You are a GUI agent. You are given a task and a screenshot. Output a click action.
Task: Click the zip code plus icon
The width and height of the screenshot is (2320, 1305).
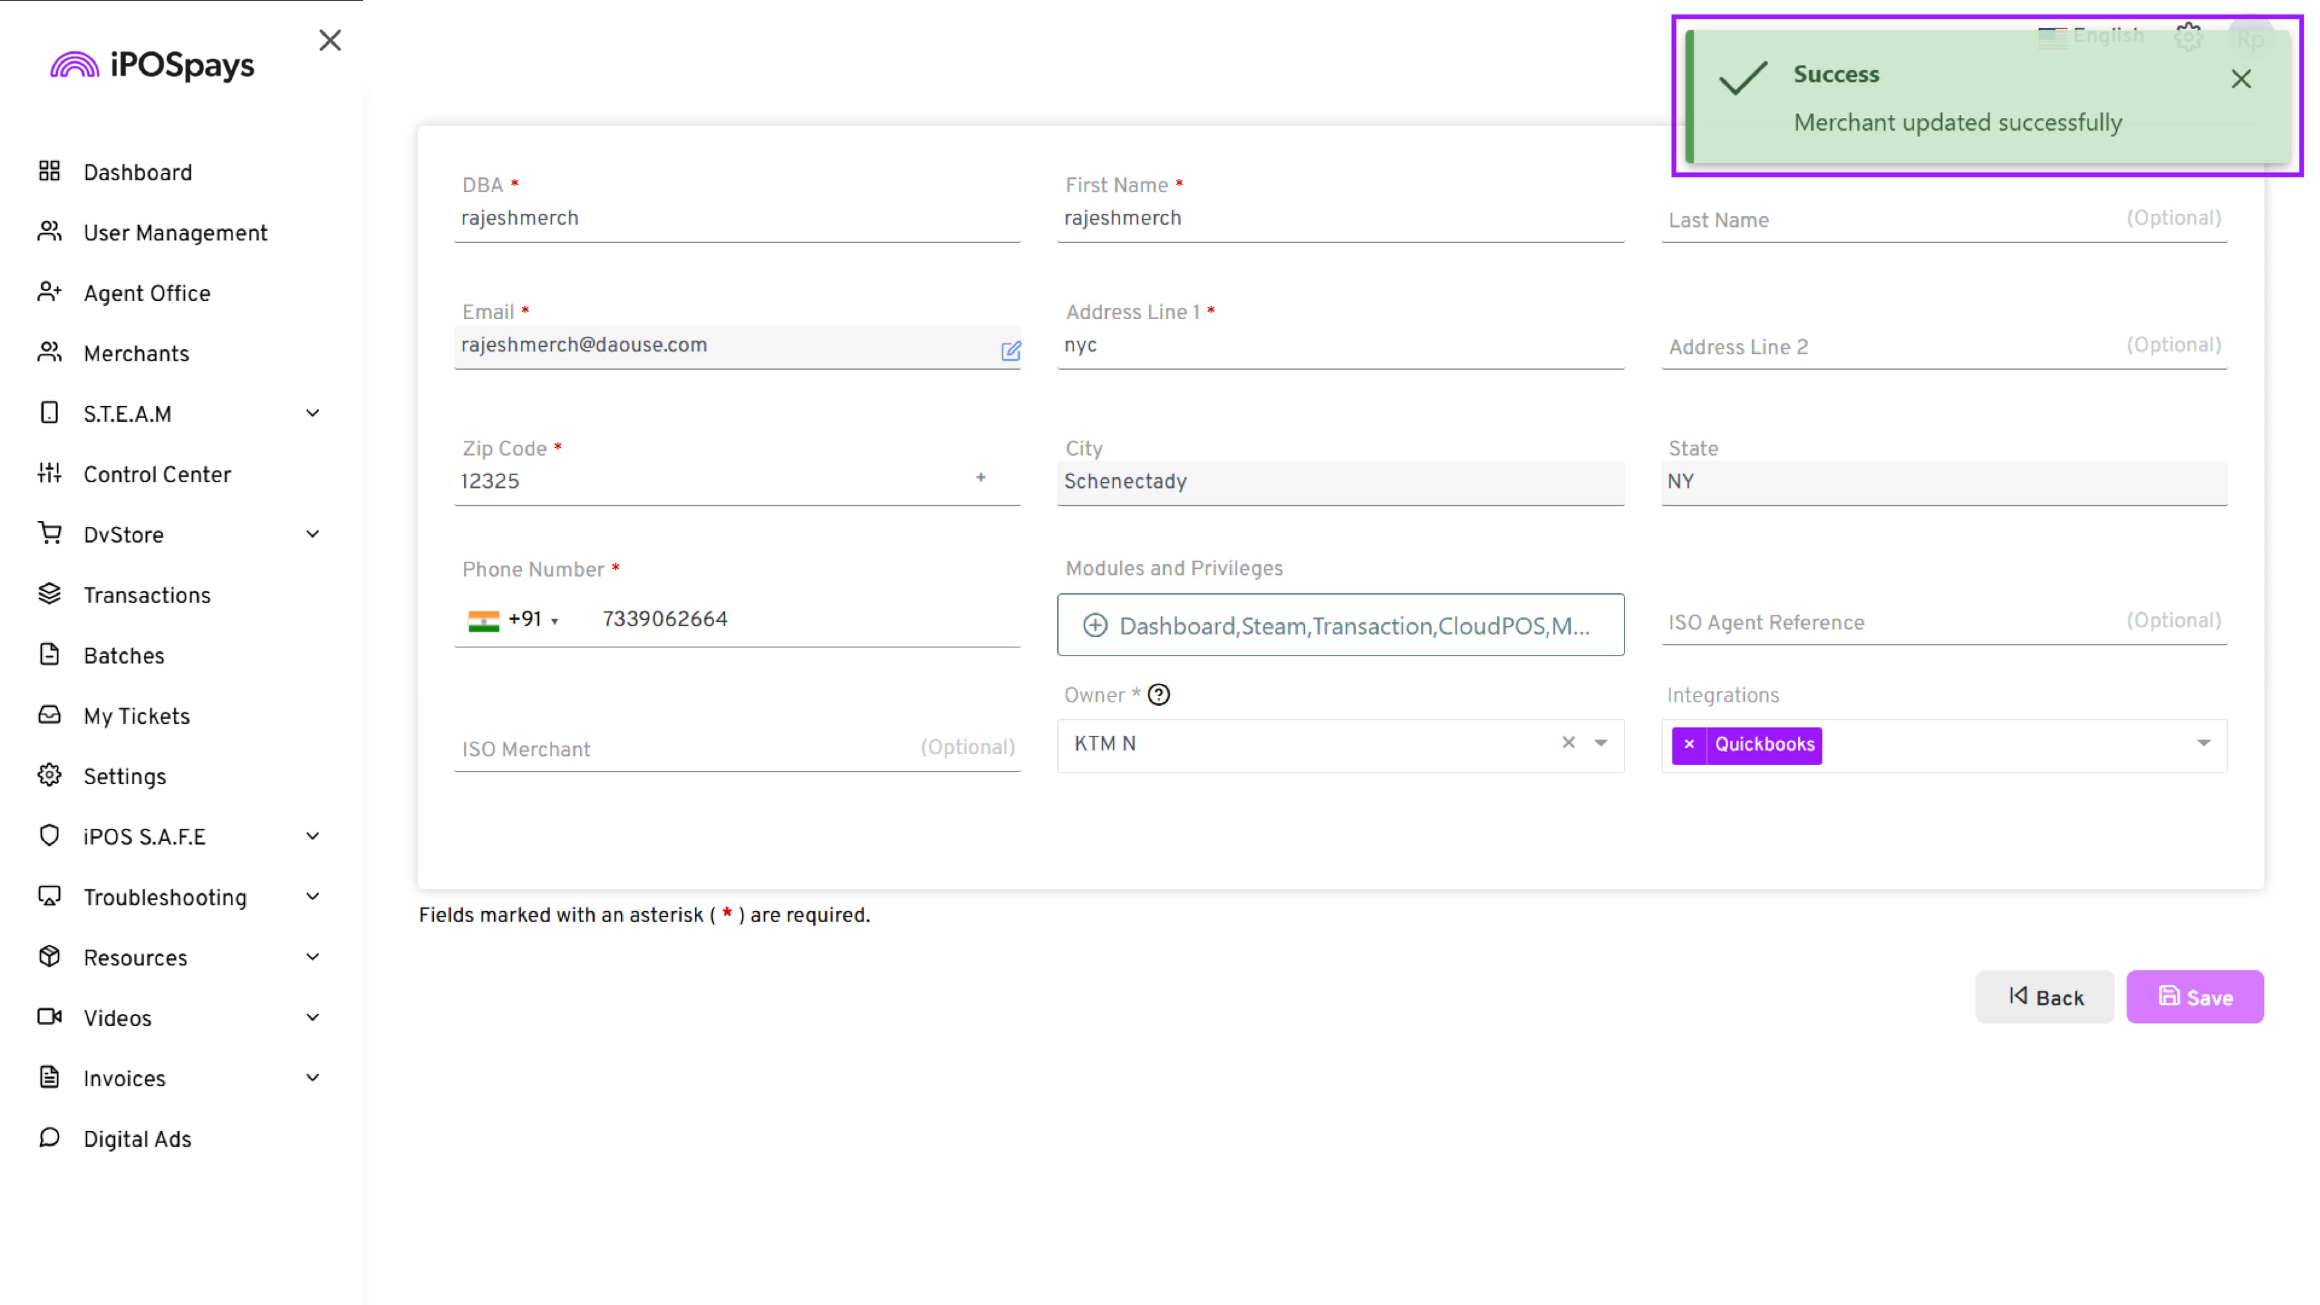(981, 477)
